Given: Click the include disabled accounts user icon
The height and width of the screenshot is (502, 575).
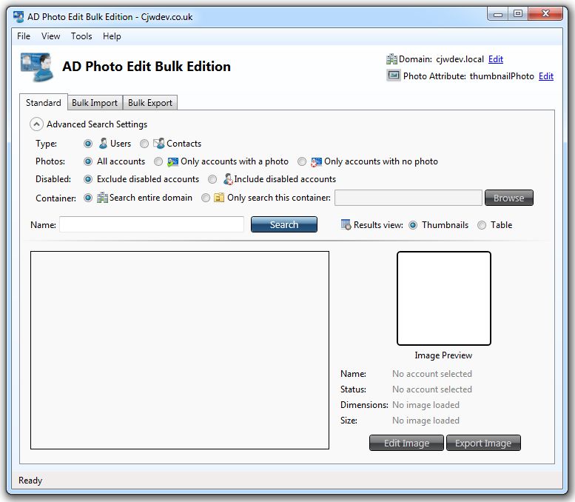Looking at the screenshot, I should (228, 179).
